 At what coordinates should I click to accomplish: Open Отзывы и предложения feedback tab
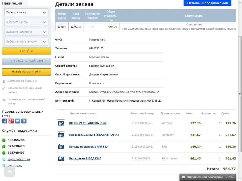(207, 3)
